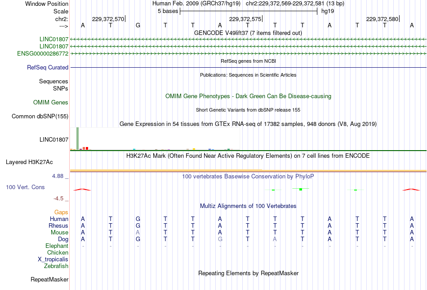Select the Zebrafish alignment row label
This screenshot has width=427, height=290.
pyautogui.click(x=56, y=266)
